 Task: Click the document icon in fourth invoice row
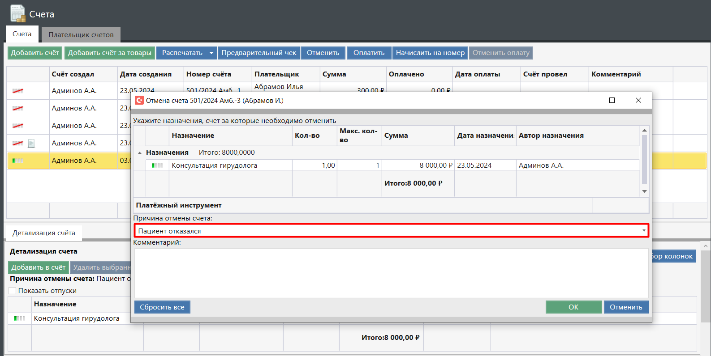pyautogui.click(x=31, y=144)
